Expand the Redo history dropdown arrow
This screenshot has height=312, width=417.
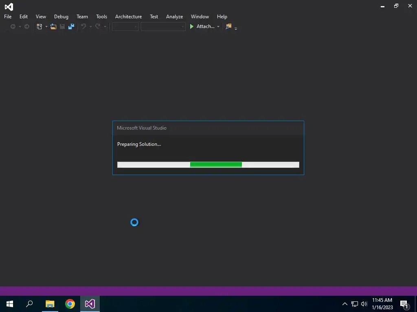coord(105,26)
